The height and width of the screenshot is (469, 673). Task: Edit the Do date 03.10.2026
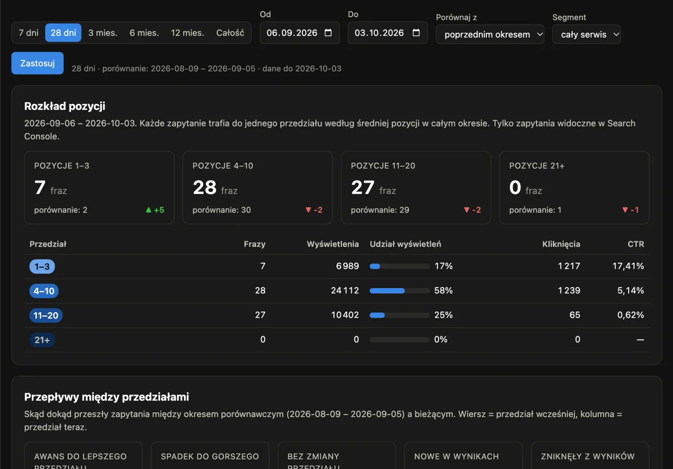[379, 33]
